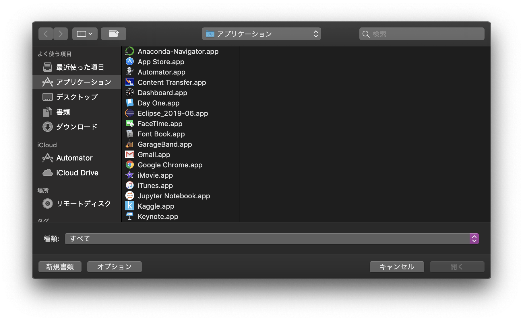Image resolution: width=523 pixels, height=321 pixels.
Task: Go forward with the right arrow button
Action: pyautogui.click(x=61, y=34)
